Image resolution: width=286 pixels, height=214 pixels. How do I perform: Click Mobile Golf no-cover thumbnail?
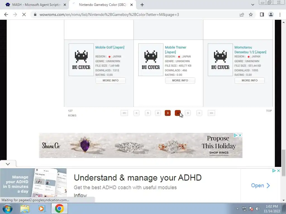(81, 60)
